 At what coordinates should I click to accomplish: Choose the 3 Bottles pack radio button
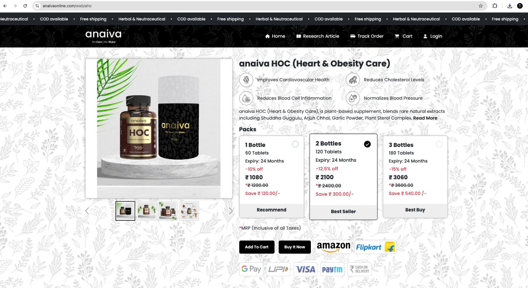point(439,144)
